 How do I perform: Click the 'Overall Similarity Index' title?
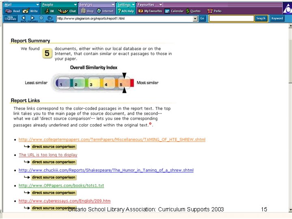pyautogui.click(x=94, y=67)
